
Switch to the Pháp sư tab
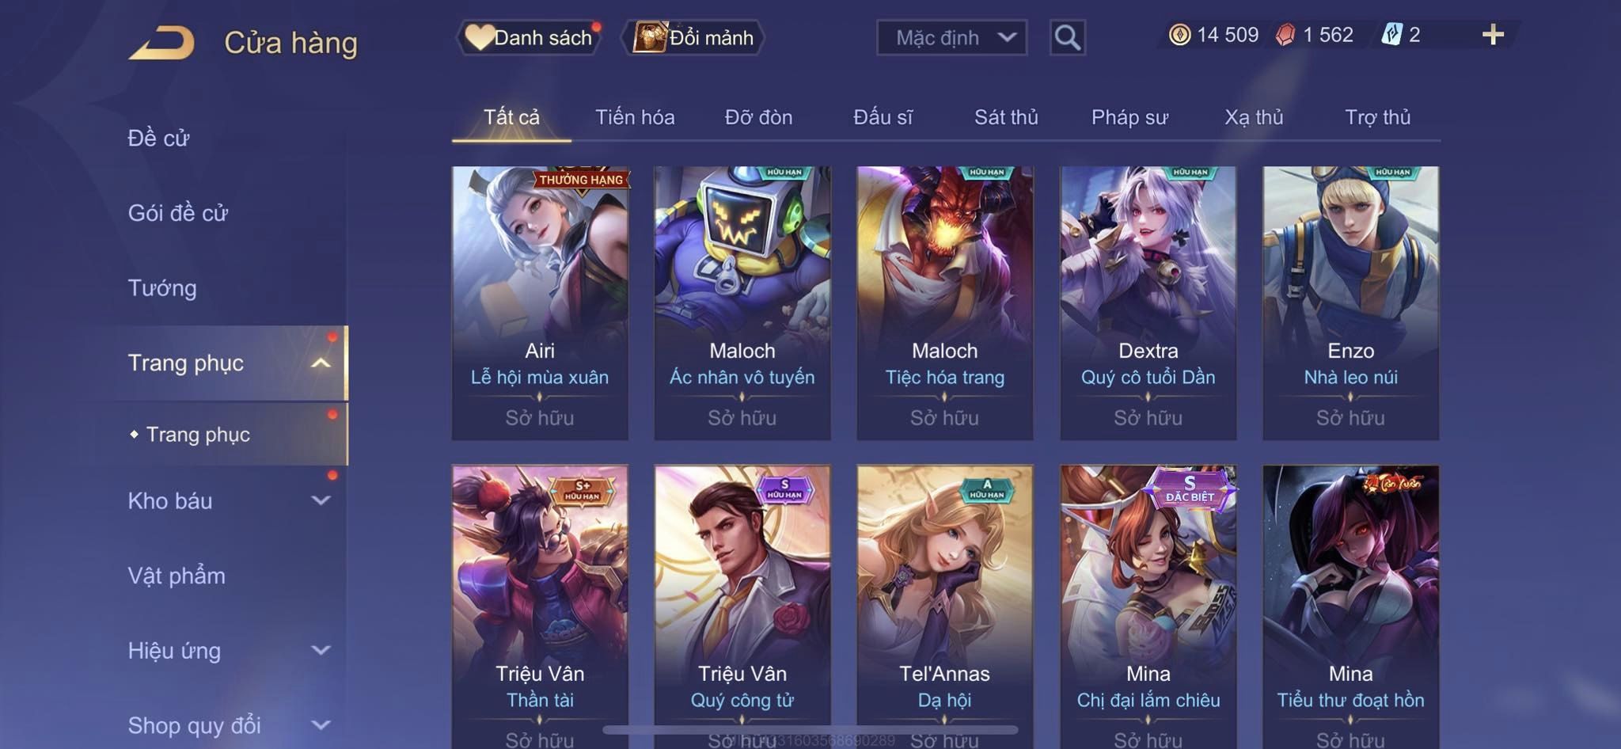pyautogui.click(x=1129, y=117)
